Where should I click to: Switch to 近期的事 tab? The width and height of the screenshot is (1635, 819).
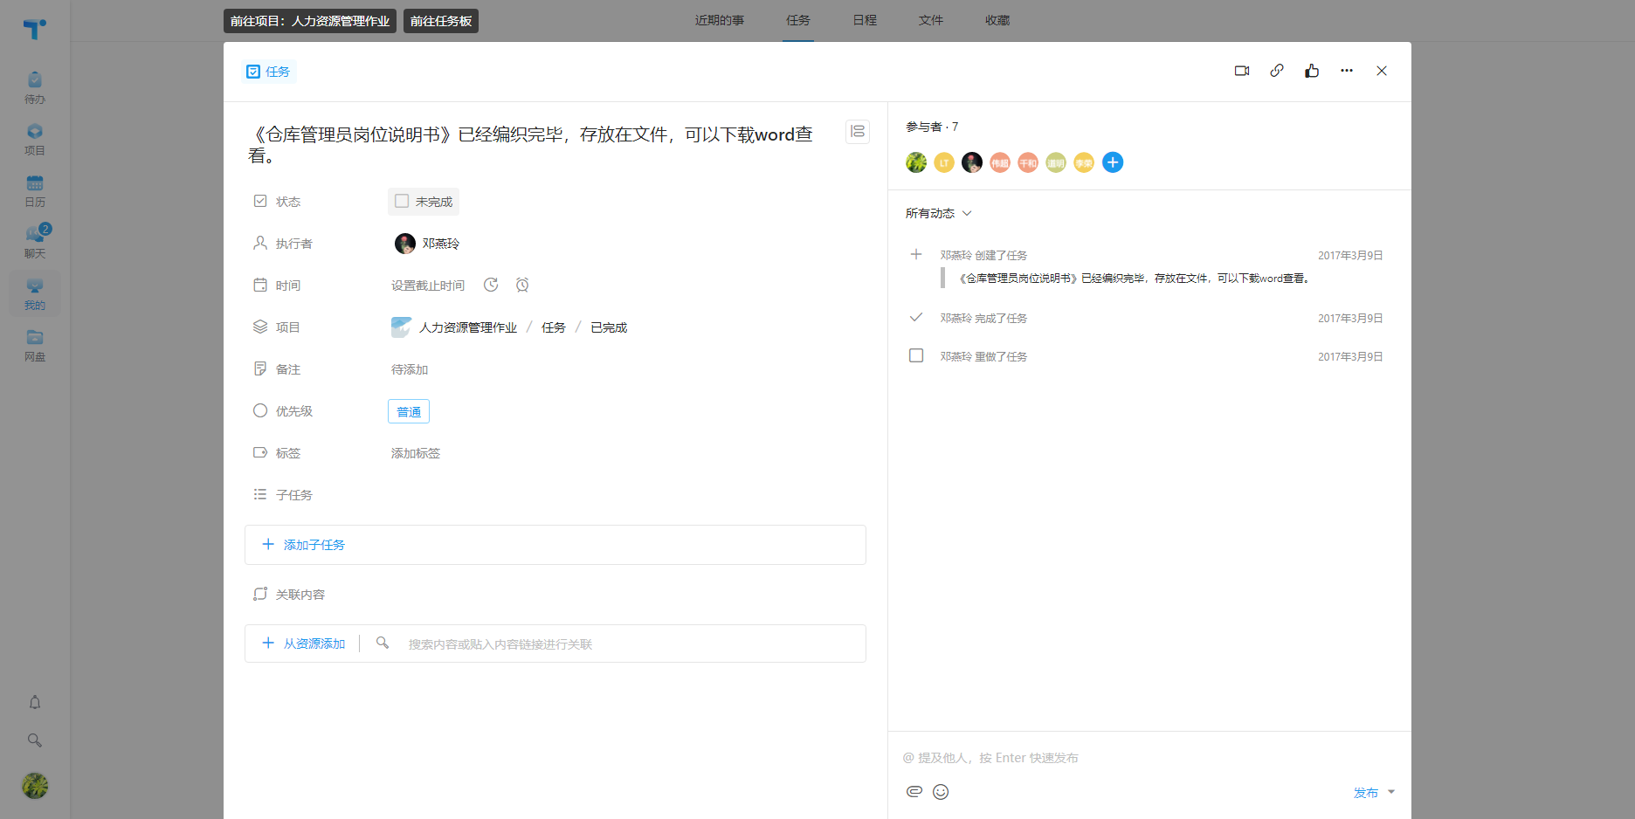[720, 20]
